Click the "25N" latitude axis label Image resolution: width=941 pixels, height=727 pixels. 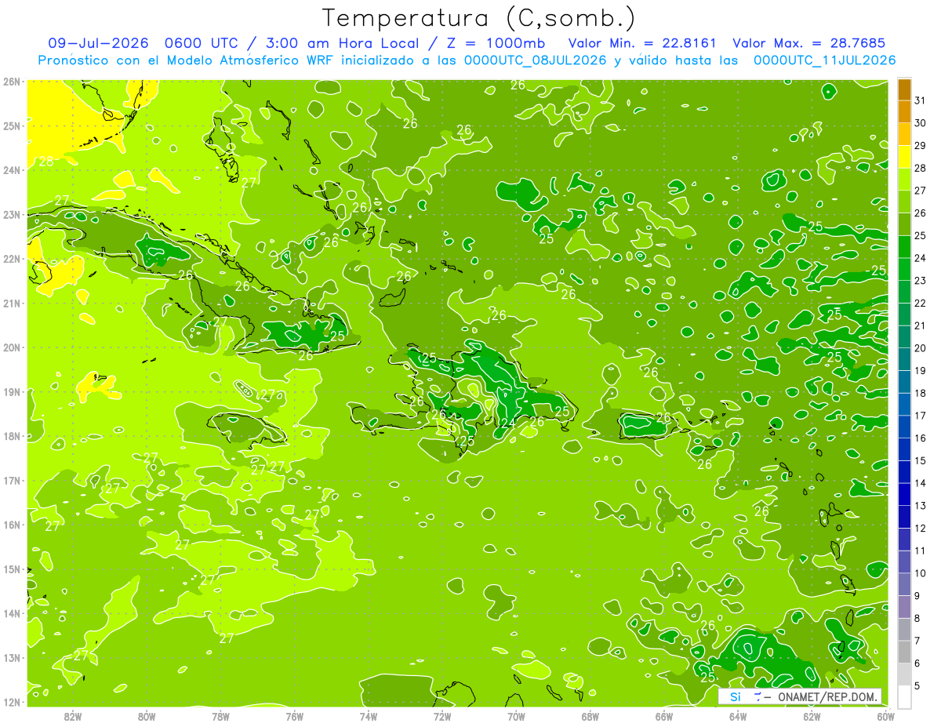point(12,125)
